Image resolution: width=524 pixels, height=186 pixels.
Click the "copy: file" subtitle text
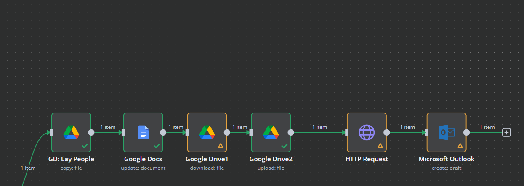coord(71,168)
